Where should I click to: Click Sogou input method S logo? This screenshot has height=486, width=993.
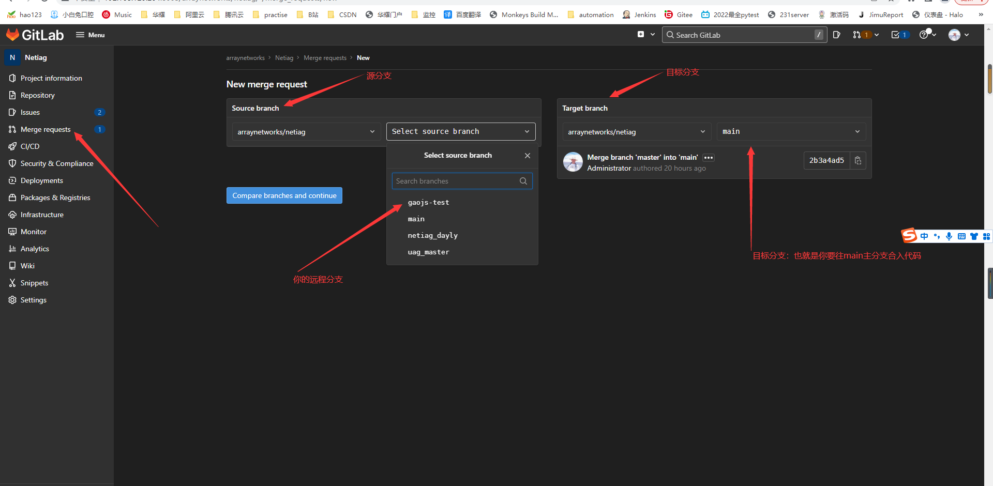pyautogui.click(x=909, y=236)
